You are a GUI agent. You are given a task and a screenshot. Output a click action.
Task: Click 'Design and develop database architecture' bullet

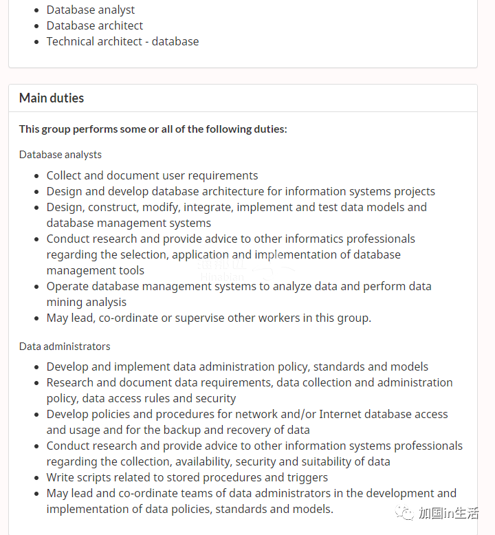coord(241,191)
